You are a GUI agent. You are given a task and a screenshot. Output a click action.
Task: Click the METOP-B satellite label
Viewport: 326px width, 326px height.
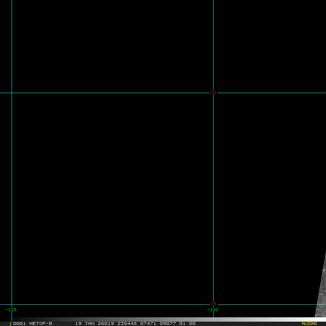[x=41, y=323]
